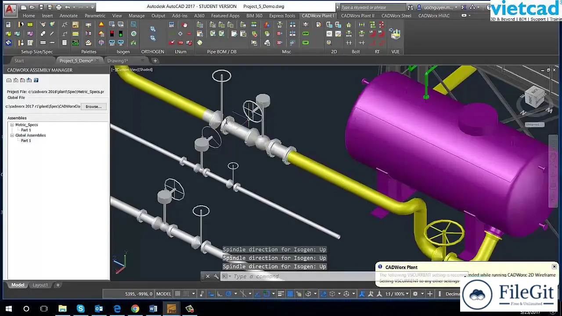
Task: Click the Open file icon in quick access toolbar
Action: coord(32,7)
